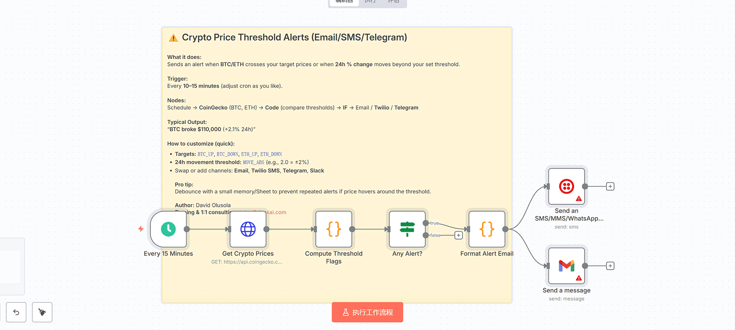Screen dimensions: 735x330
Task: Select the Get Crypto Prices HTTP node
Action: pos(248,229)
